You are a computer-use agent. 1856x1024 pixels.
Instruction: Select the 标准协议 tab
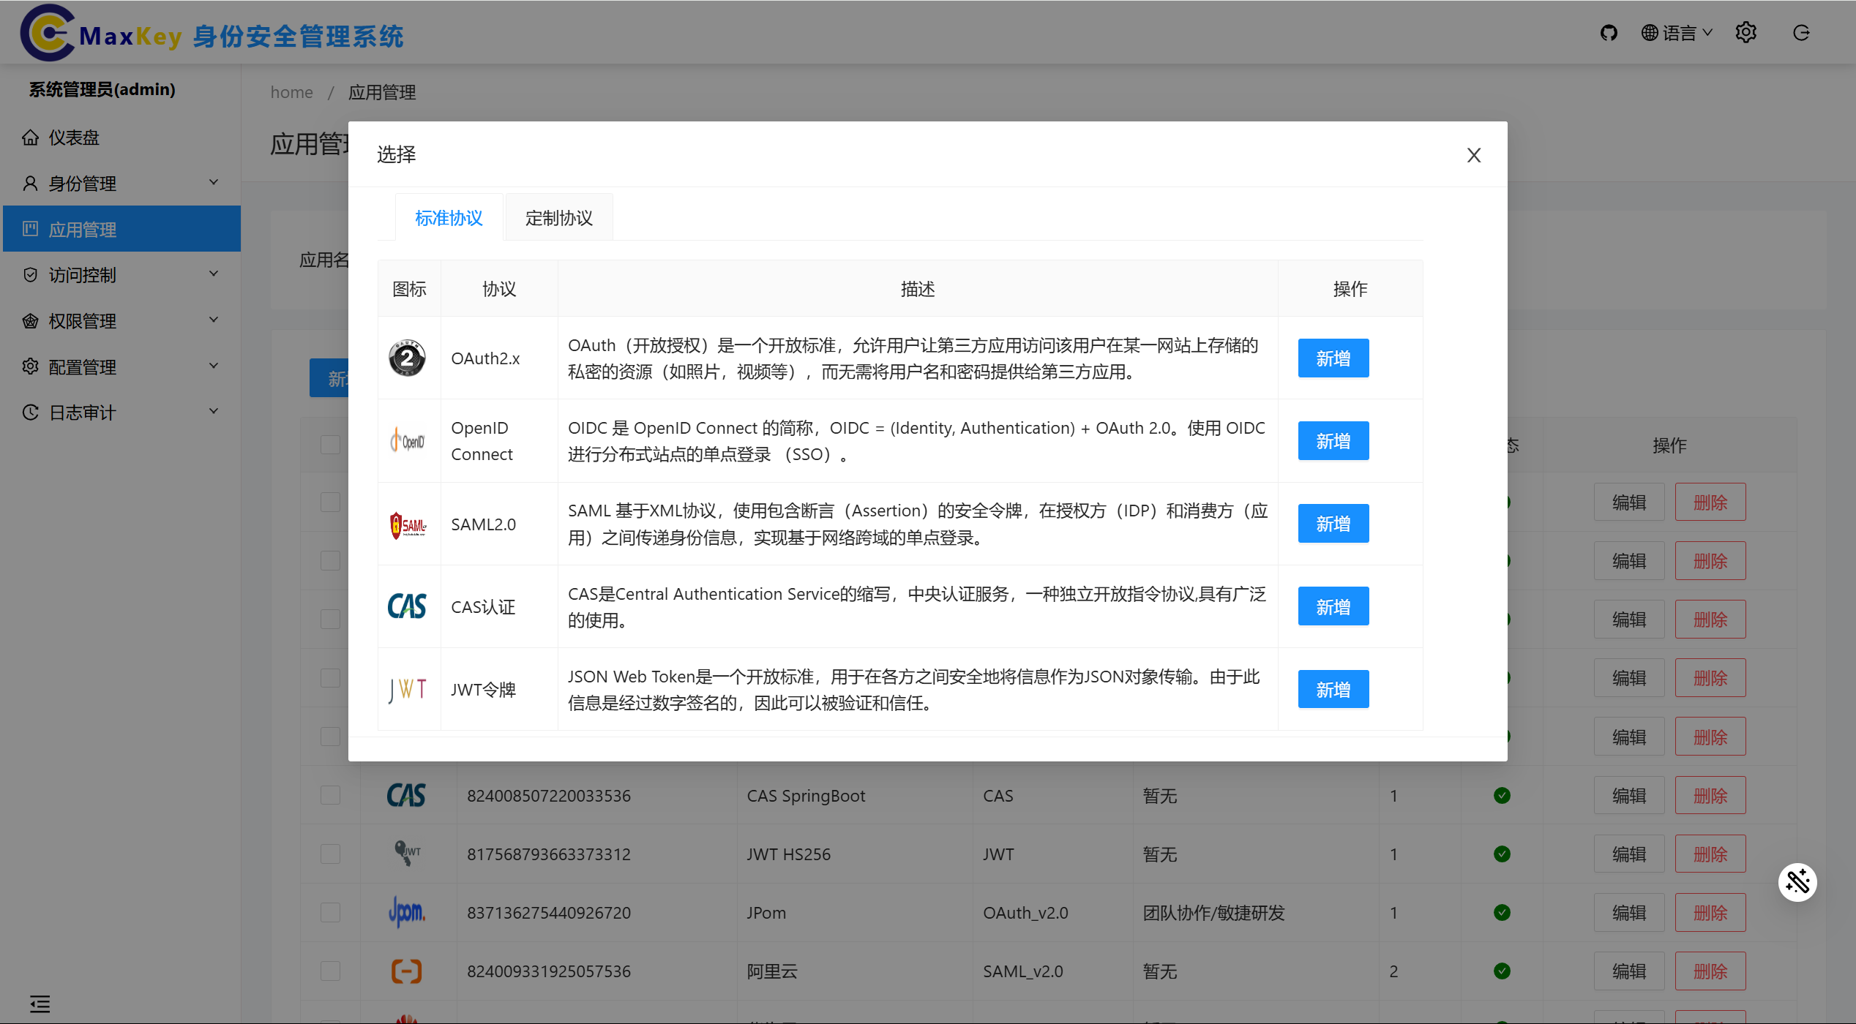coord(449,217)
